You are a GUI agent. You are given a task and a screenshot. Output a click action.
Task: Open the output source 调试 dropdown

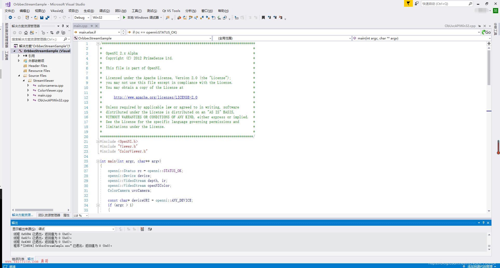pyautogui.click(x=76, y=229)
